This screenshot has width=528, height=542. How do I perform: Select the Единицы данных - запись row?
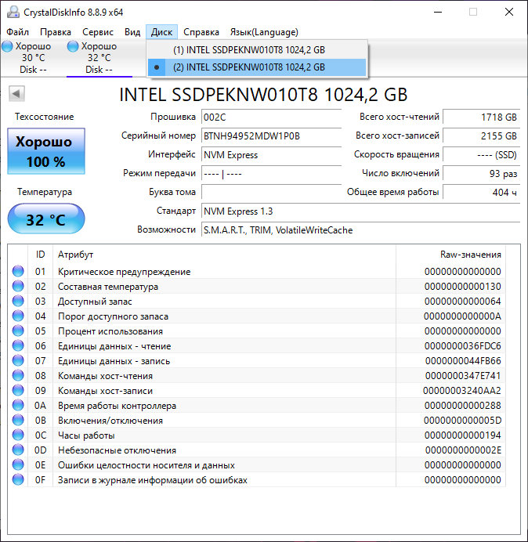[257, 360]
